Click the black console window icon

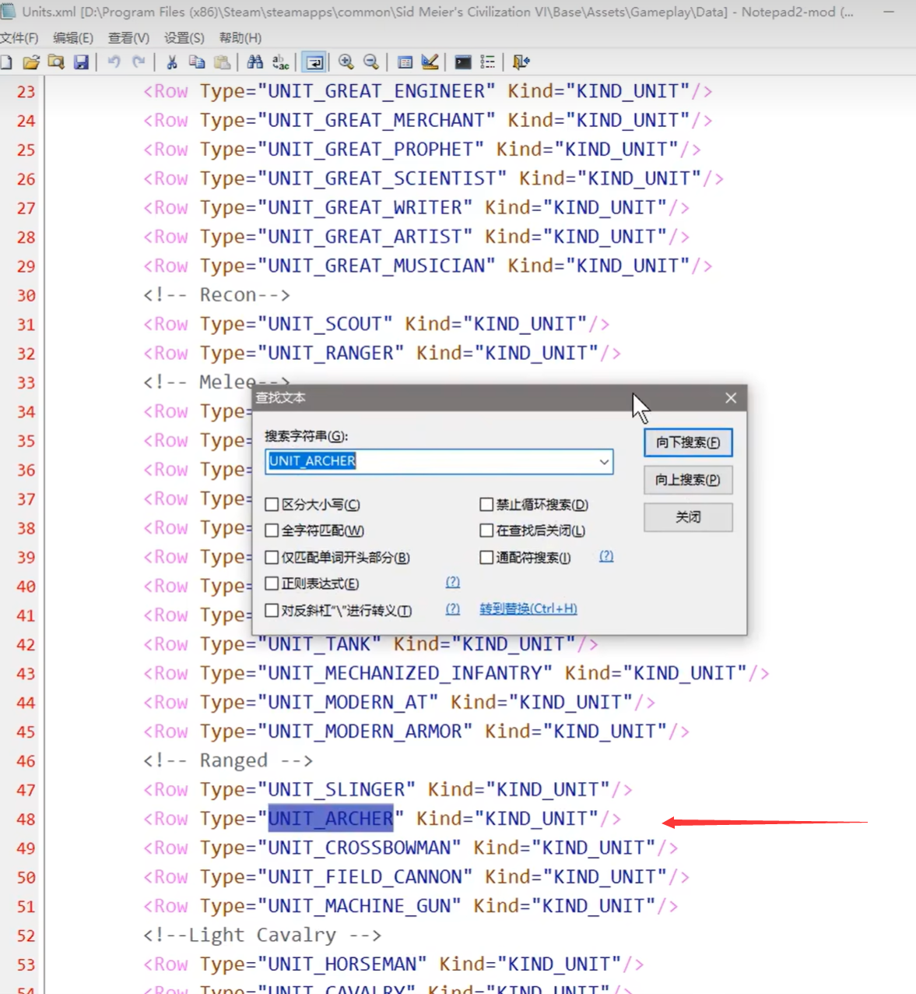click(x=463, y=62)
